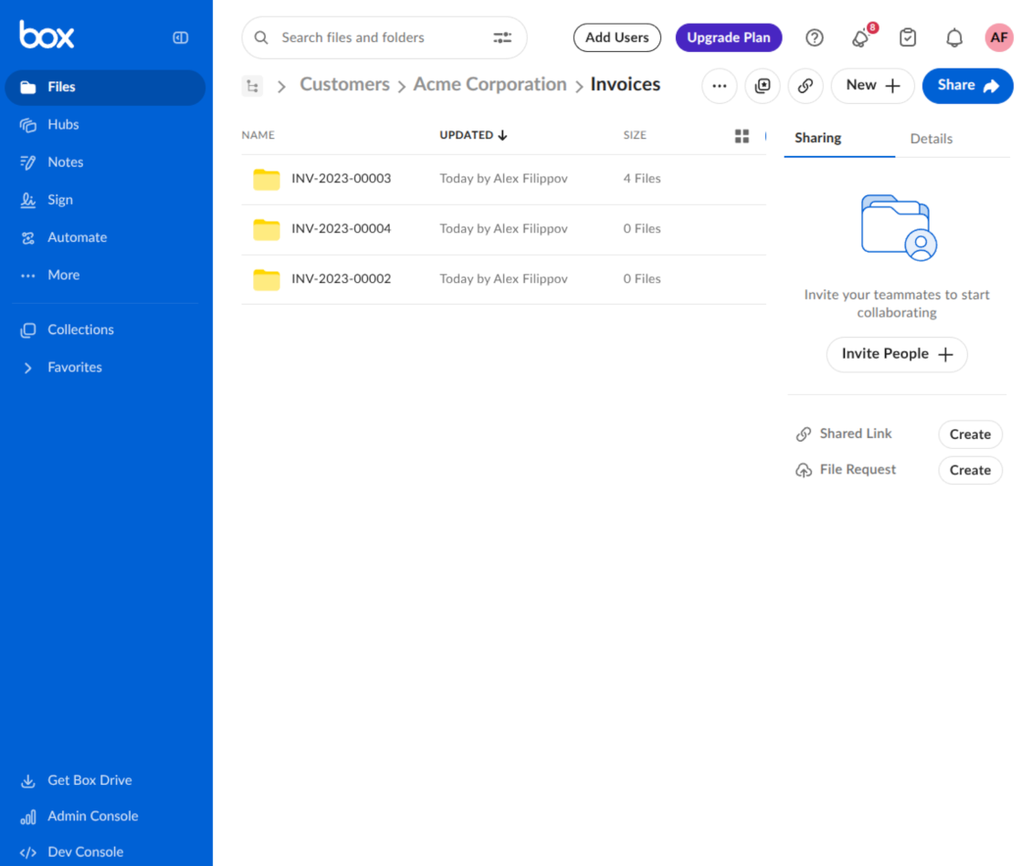Open the INV-2023-00002 folder icon
The width and height of the screenshot is (1032, 866).
(x=267, y=279)
